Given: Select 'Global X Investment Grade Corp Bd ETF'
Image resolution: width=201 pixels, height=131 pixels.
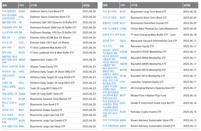Looking at the screenshot, I should point(153,103).
